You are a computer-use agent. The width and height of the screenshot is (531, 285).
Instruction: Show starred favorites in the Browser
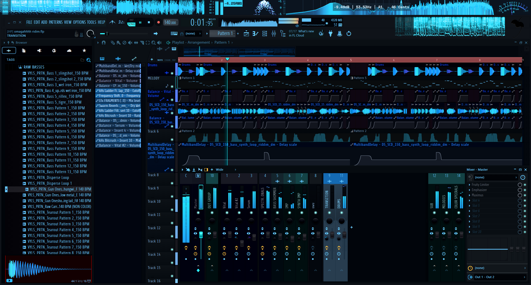(84, 51)
